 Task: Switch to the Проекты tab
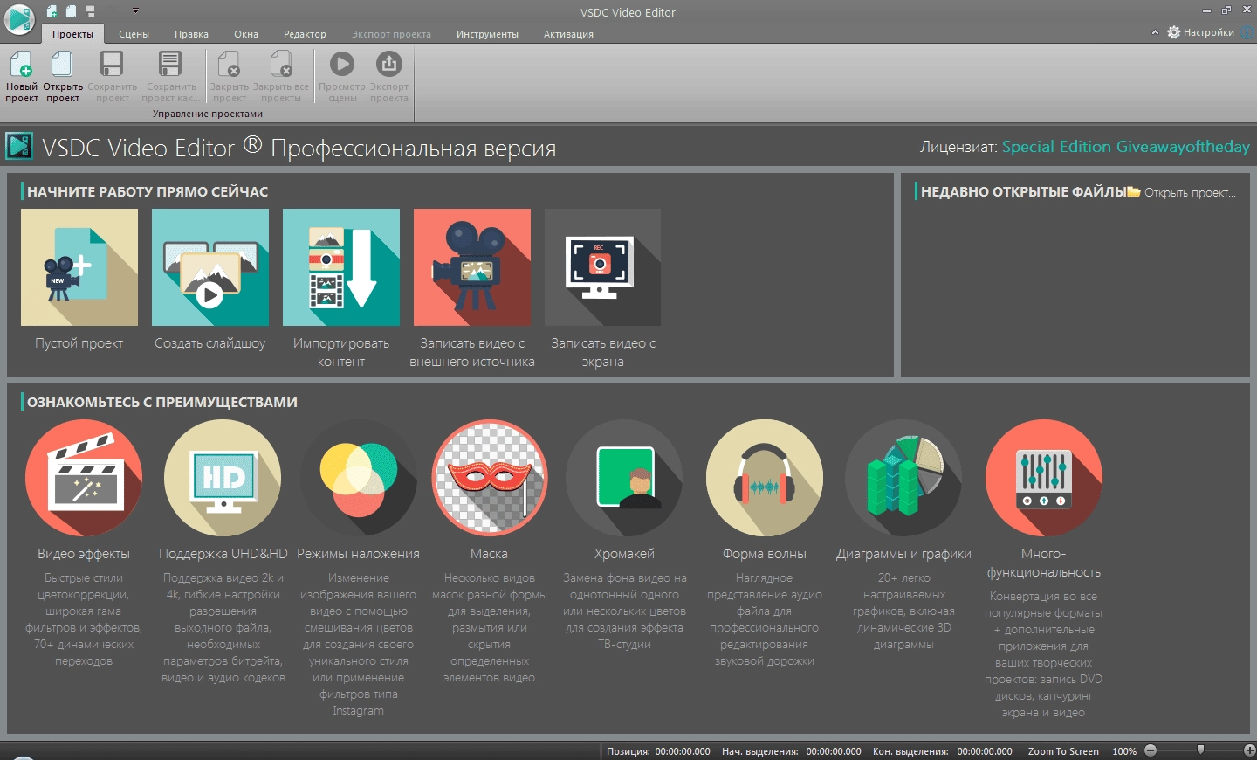[72, 34]
